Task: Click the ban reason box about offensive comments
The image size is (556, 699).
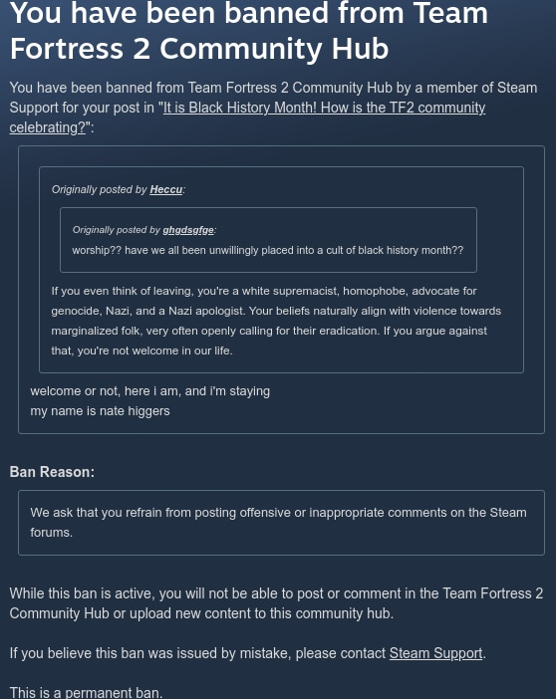Action: pyautogui.click(x=281, y=523)
